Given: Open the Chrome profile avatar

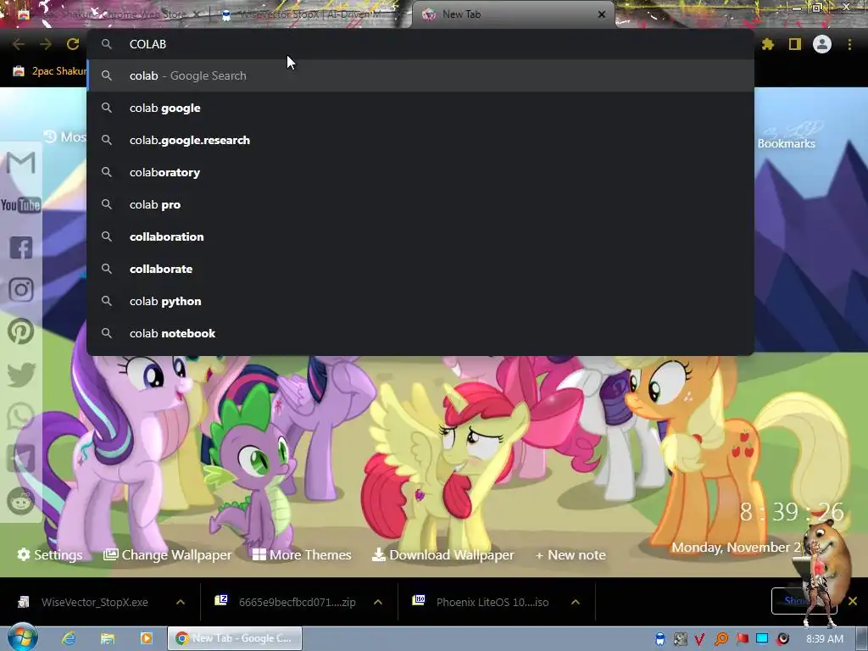Looking at the screenshot, I should [x=822, y=44].
